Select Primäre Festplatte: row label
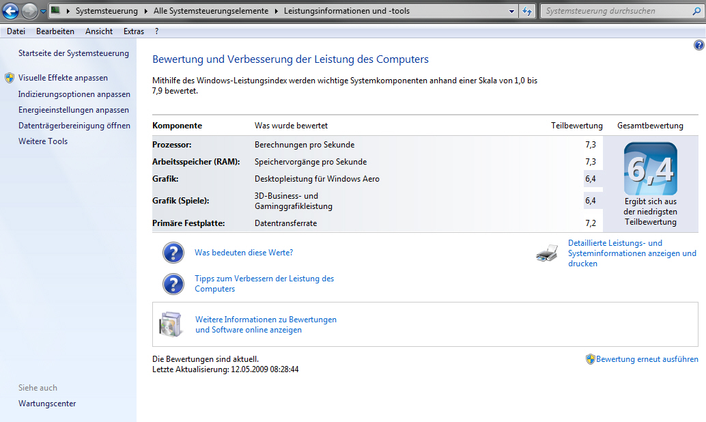This screenshot has width=706, height=422. (x=188, y=223)
